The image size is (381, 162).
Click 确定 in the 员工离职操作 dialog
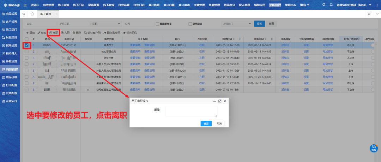[206, 124]
